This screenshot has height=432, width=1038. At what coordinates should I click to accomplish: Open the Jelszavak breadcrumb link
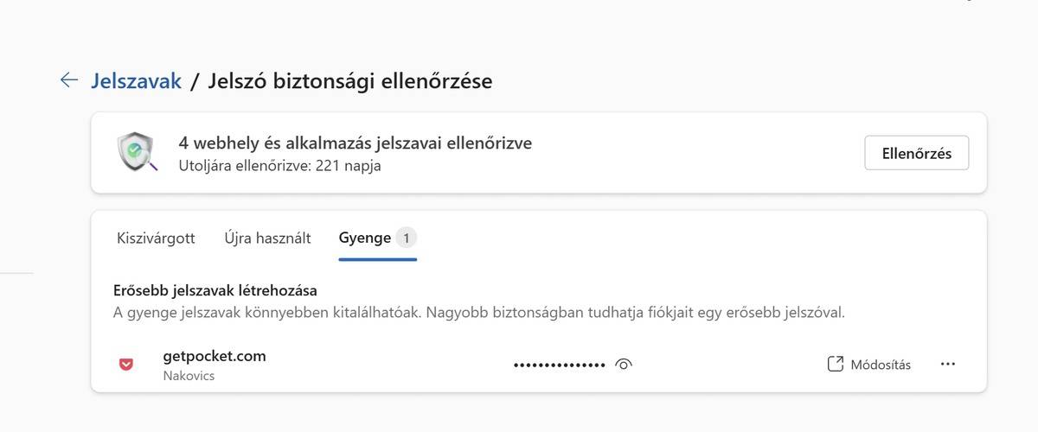pyautogui.click(x=136, y=81)
